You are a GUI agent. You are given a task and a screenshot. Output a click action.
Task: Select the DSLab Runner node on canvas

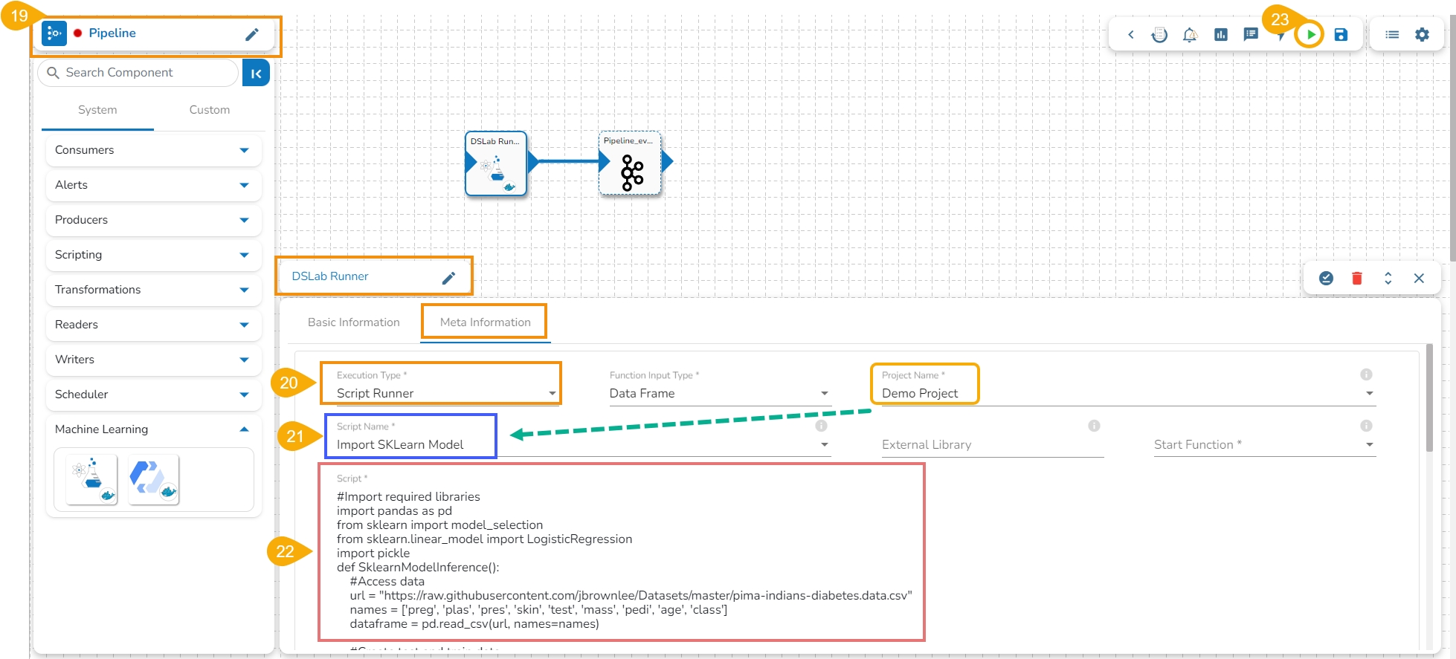click(496, 163)
